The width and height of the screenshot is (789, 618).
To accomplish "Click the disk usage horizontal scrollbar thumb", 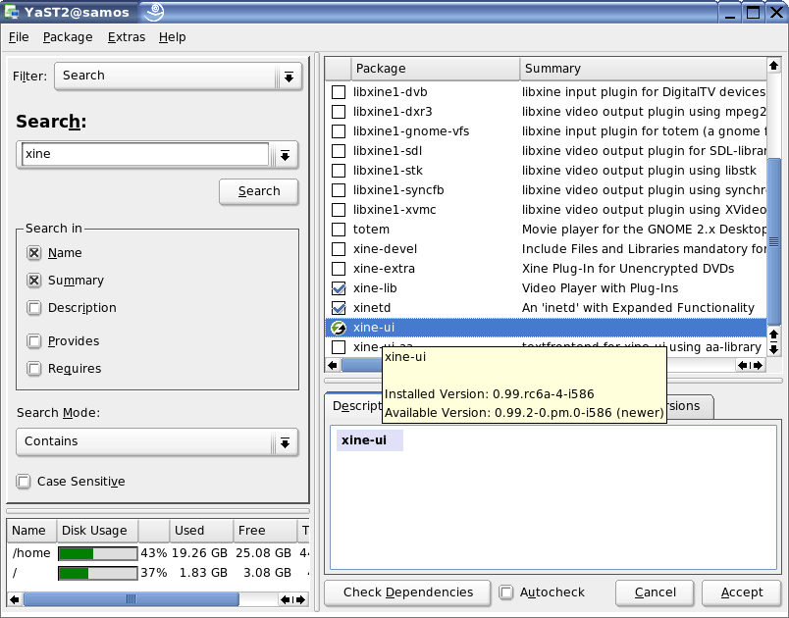I will click(131, 599).
